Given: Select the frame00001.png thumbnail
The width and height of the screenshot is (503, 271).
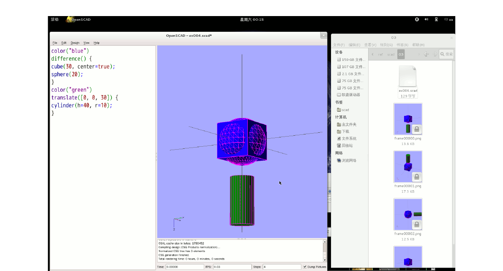Looking at the screenshot, I should tap(408, 167).
